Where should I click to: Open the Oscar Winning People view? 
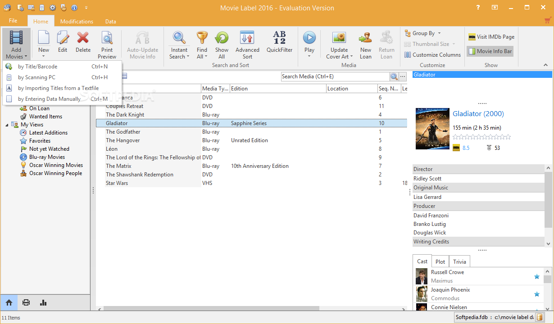point(55,173)
